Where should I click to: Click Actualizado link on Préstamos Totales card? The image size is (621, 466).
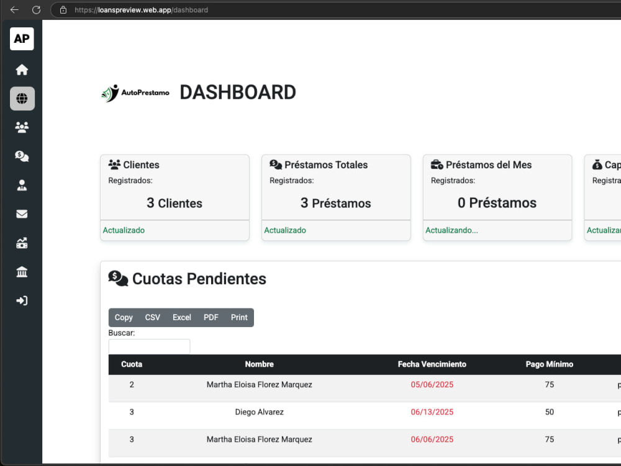285,230
